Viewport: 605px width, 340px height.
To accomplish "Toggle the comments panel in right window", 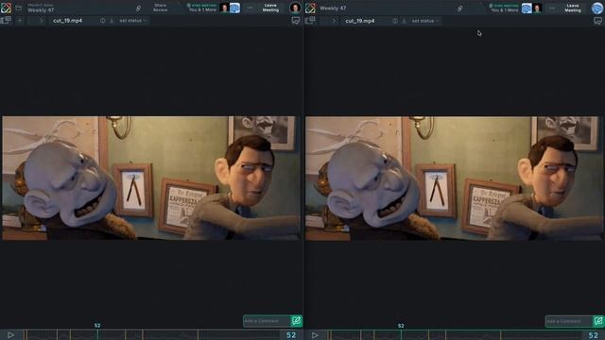I will [x=597, y=21].
